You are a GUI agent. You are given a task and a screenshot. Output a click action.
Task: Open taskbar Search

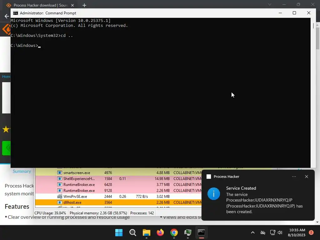[x=132, y=232]
